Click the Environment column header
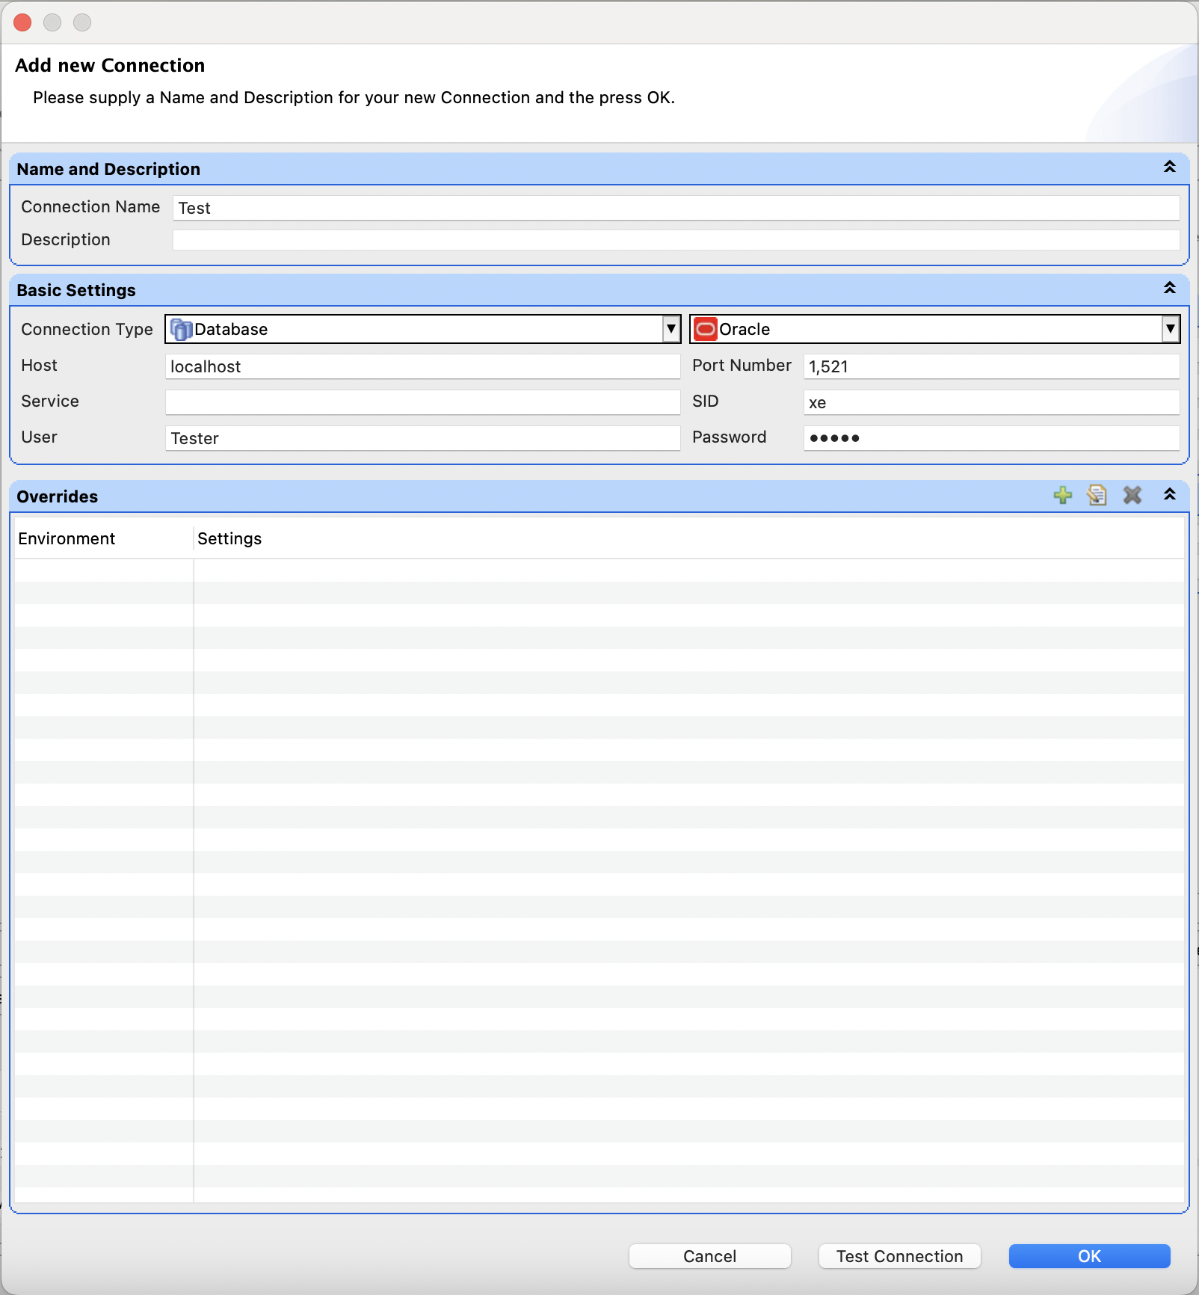1199x1295 pixels. [67, 538]
